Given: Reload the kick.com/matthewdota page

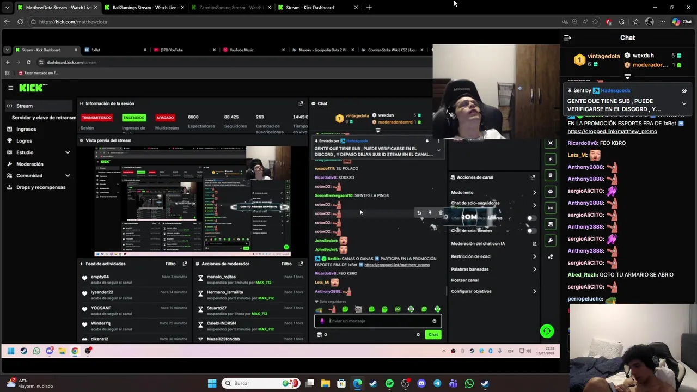Looking at the screenshot, I should [20, 22].
